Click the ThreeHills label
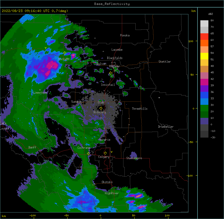This screenshot has width=224, height=219. 140,109
